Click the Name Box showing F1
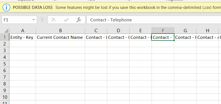Viewport: 221px width, 104px height. tap(19, 20)
